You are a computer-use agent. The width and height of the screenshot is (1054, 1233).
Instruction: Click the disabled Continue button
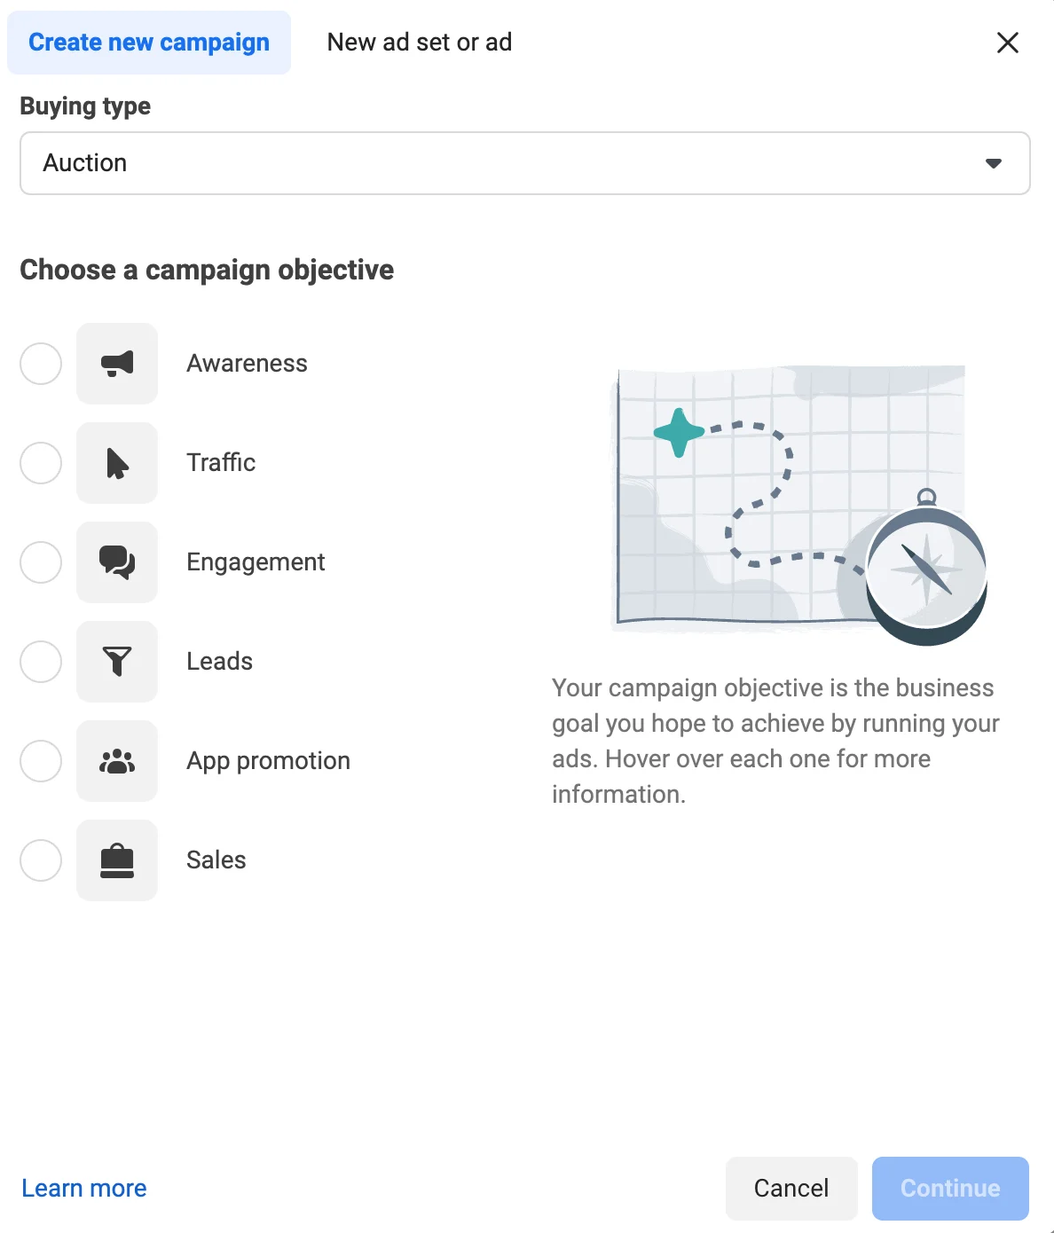point(949,1187)
